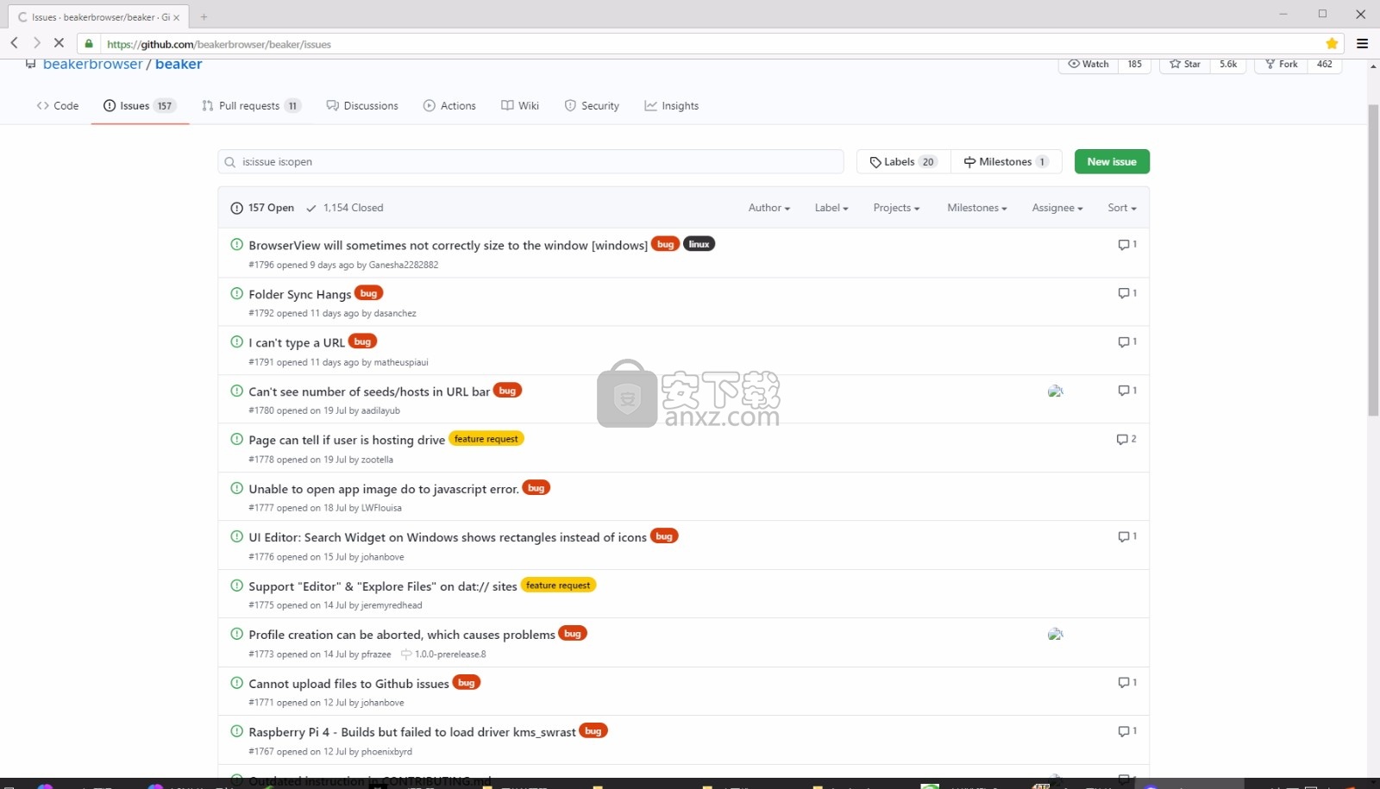
Task: Open comments on hosting drive feature request
Action: [x=1126, y=440]
